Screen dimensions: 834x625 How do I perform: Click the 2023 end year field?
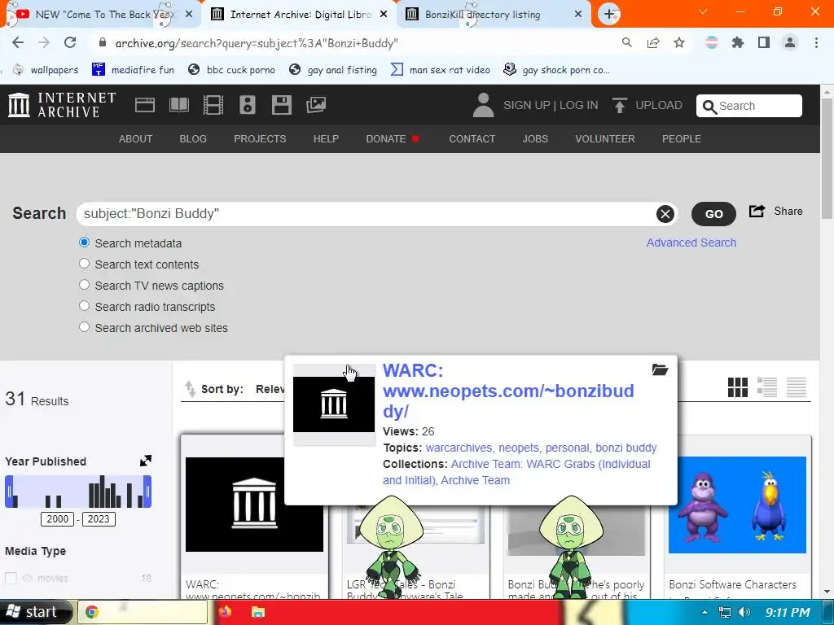coord(99,518)
